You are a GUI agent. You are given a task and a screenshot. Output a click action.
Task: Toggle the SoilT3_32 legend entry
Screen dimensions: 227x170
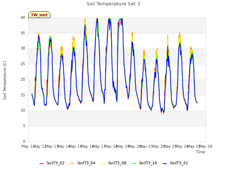[x=175, y=163]
